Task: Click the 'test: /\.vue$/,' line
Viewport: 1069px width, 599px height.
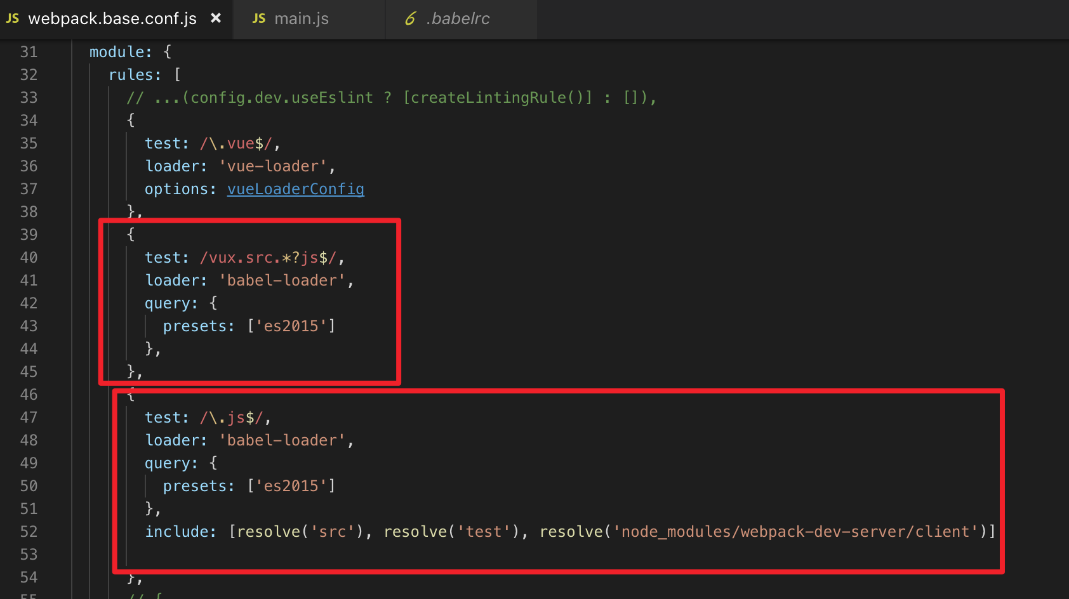Action: coord(213,143)
